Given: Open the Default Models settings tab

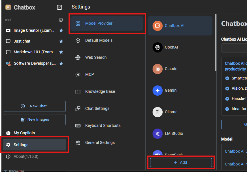Looking at the screenshot, I should 107,40.
